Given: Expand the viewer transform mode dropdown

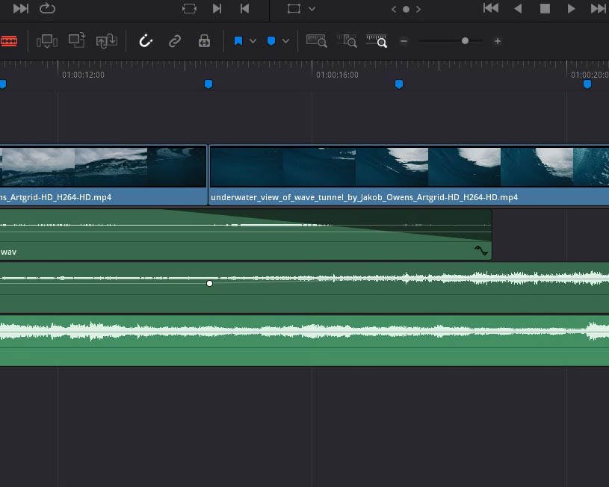Looking at the screenshot, I should tap(312, 9).
